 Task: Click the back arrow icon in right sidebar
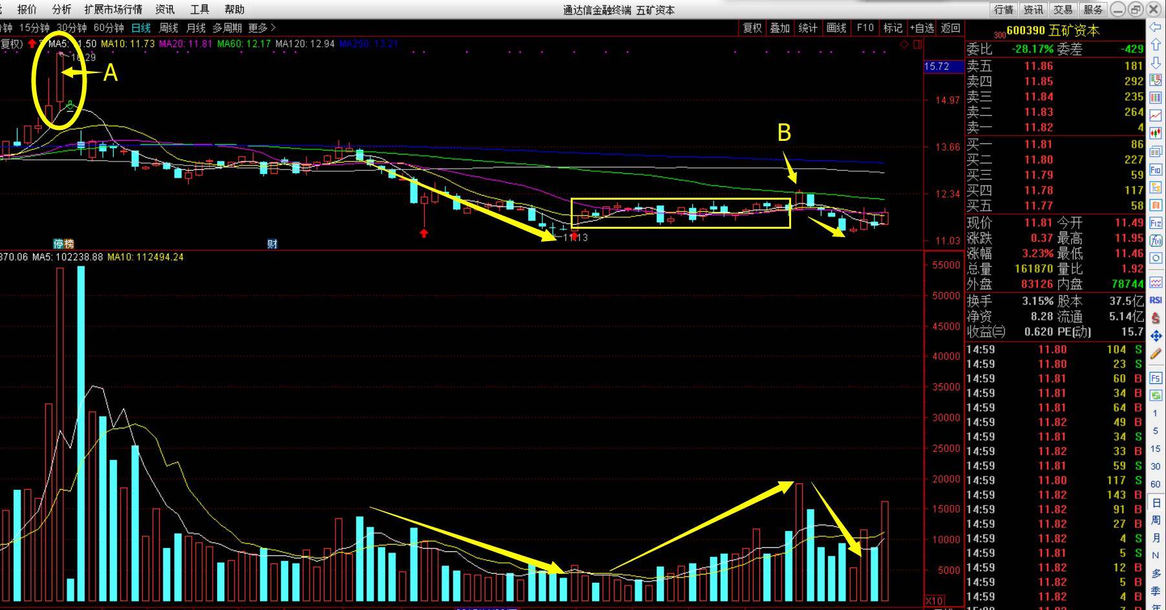pos(1155,27)
